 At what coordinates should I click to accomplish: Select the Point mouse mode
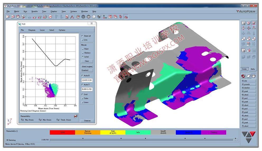pos(83,49)
